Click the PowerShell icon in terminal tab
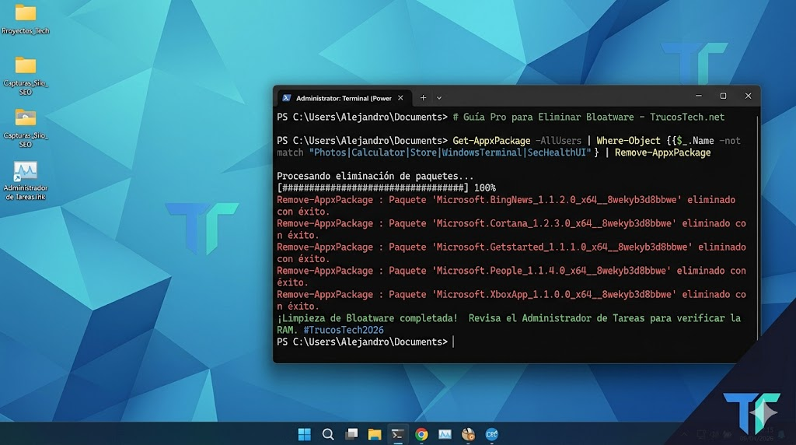796x445 pixels. point(287,98)
